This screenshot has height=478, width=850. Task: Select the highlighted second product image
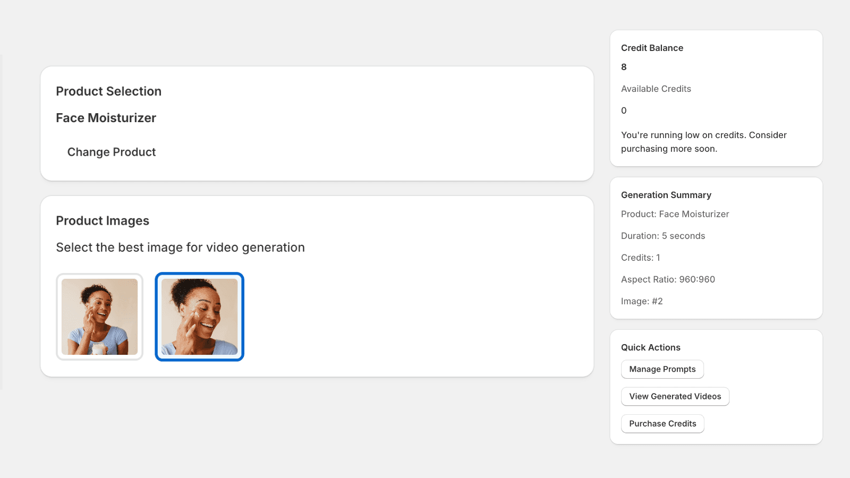(x=199, y=317)
